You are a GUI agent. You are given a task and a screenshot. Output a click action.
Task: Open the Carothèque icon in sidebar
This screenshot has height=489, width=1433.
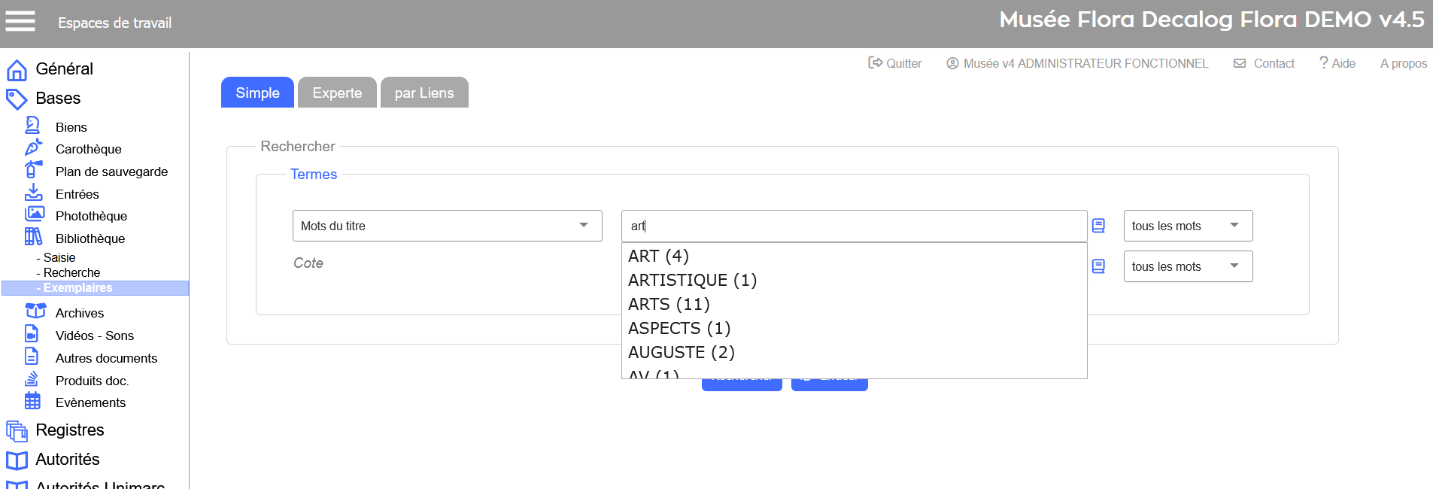pos(33,147)
